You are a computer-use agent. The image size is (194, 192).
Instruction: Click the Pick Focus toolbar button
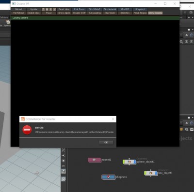pos(79,9)
